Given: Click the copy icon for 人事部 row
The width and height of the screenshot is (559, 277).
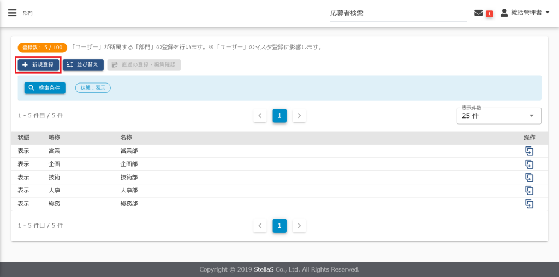Looking at the screenshot, I should pos(528,190).
